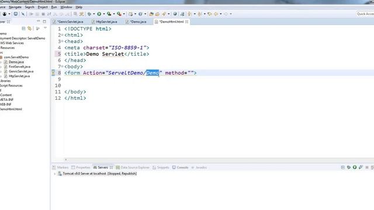Image resolution: width=374 pixels, height=210 pixels.
Task: Switch to GenricServlet.java editor tab
Action: pyautogui.click(x=68, y=22)
